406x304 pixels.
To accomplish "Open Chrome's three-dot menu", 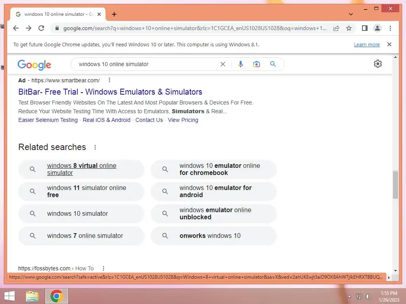I will 390,28.
